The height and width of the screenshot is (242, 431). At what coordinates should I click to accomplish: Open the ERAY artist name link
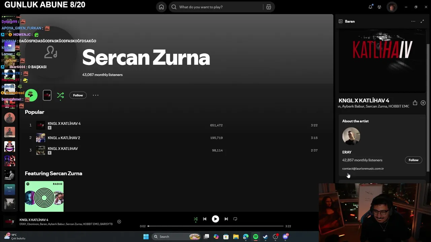(347, 152)
